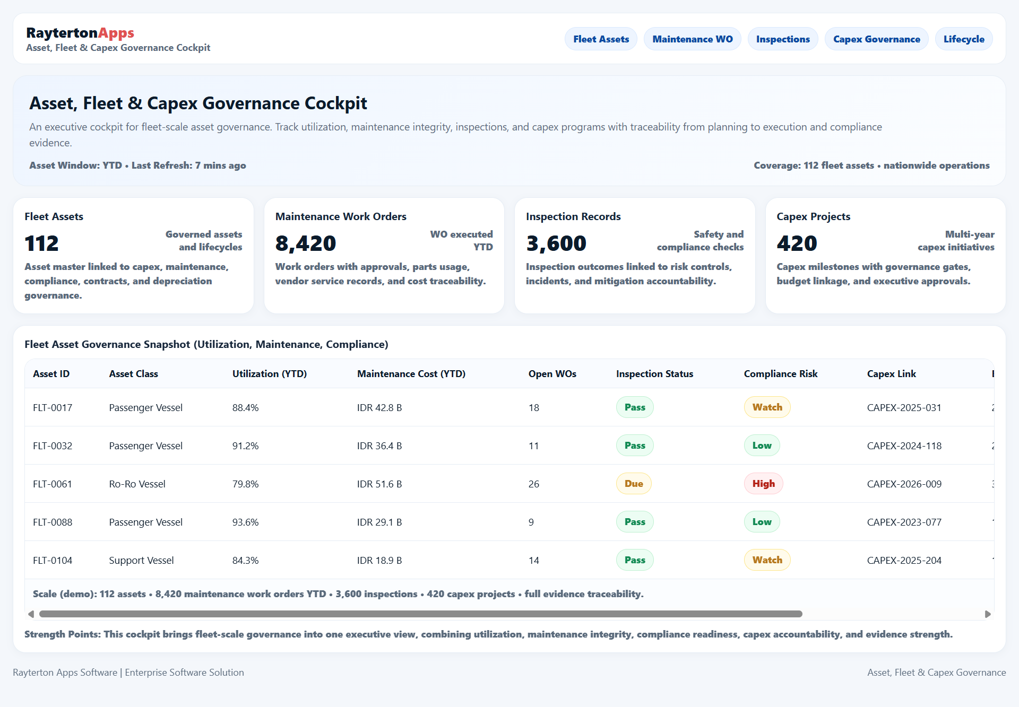Click the Utilization (YTD) column header

(x=270, y=374)
